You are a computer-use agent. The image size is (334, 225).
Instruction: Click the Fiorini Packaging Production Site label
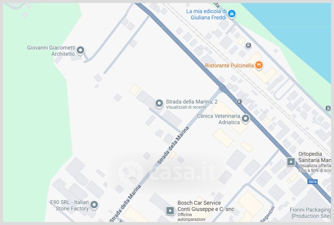click(x=310, y=213)
